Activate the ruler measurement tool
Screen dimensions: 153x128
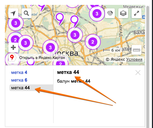click(137, 50)
